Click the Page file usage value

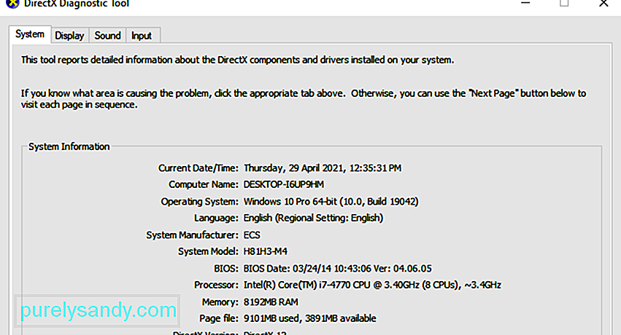[309, 318]
